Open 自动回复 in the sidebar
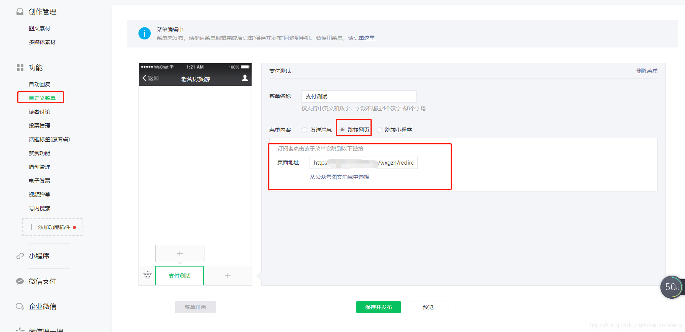Screen dimensions: 685x332 (x=40, y=84)
